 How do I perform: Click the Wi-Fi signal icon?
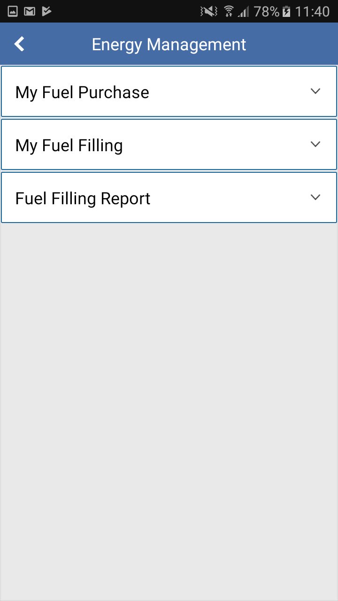coord(229,11)
